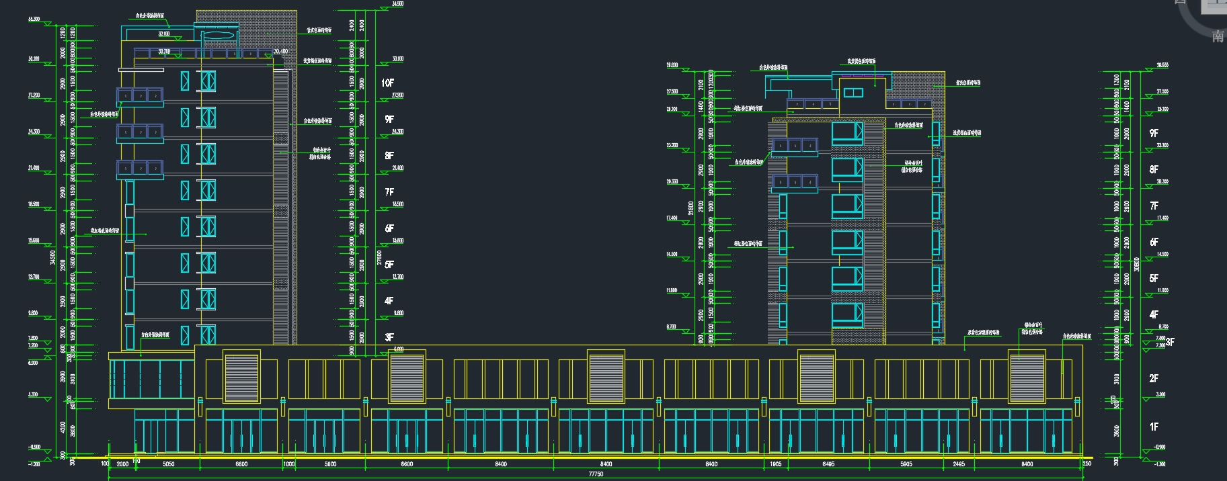Select the 1905 dimension text
This screenshot has height=481, width=1227.
pos(775,464)
